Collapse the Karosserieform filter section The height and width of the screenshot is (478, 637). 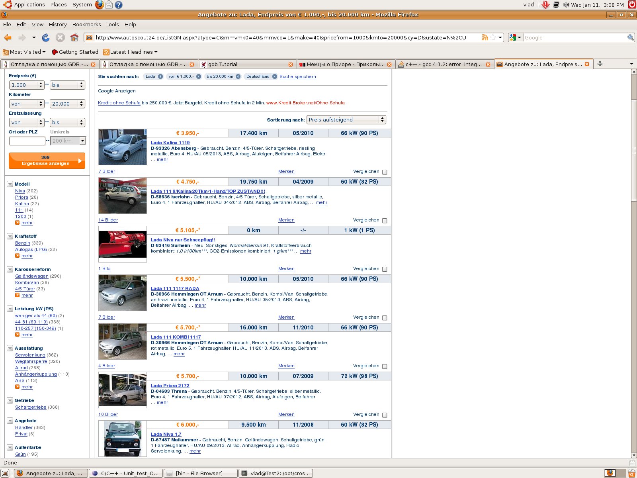(10, 269)
